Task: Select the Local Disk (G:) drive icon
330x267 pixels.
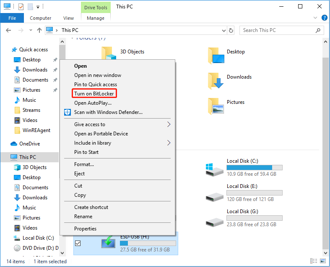Action: 214,222
